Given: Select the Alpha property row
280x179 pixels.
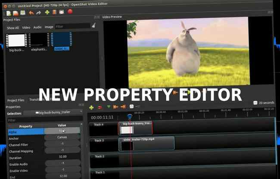Looking at the screenshot, I should [x=44, y=131].
